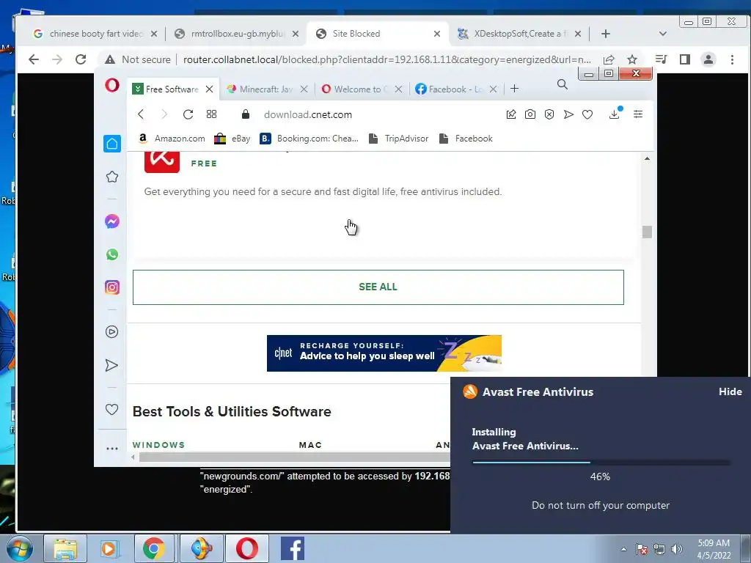Open Opera Easy Setup sliders icon
This screenshot has width=751, height=563.
638,114
